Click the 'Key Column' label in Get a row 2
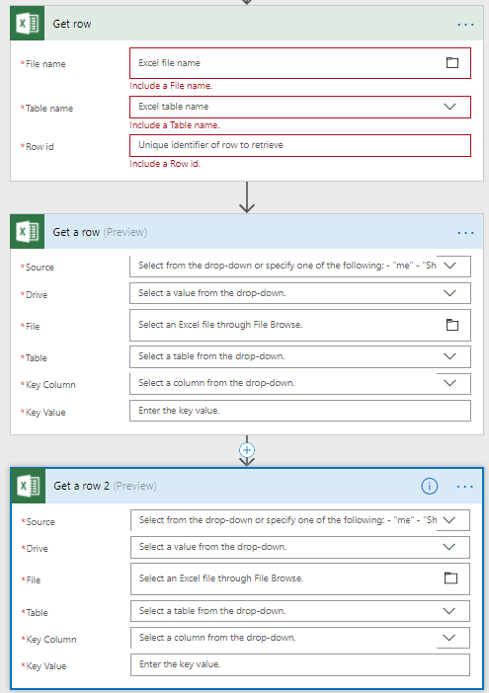 click(x=51, y=640)
